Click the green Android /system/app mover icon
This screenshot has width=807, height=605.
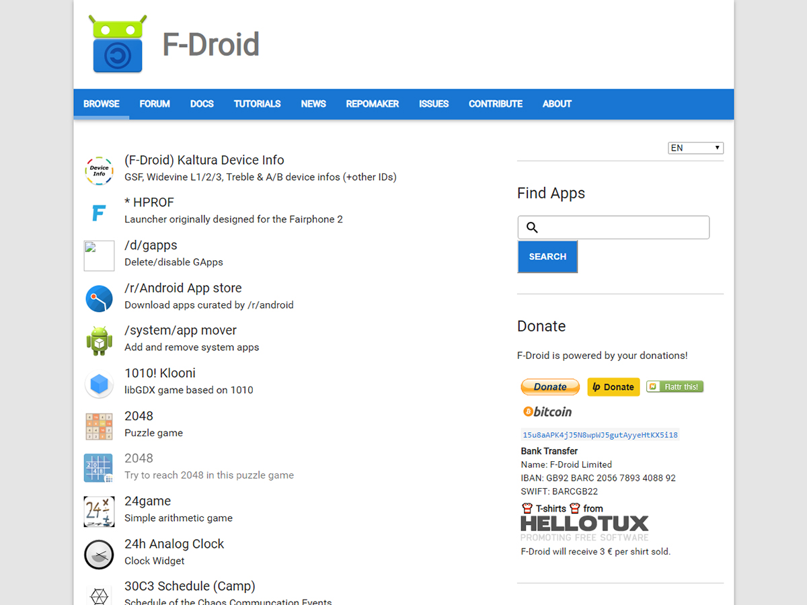point(99,341)
